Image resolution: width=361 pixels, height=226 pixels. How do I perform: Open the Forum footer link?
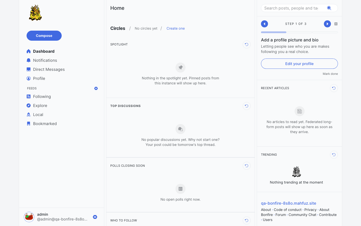281,215
